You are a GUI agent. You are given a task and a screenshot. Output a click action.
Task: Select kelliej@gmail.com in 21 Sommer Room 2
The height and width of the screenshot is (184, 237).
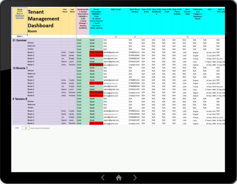pyautogui.click(x=116, y=55)
